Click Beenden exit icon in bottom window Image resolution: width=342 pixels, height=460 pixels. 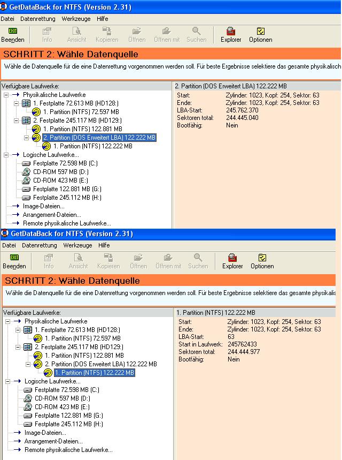[x=14, y=257]
